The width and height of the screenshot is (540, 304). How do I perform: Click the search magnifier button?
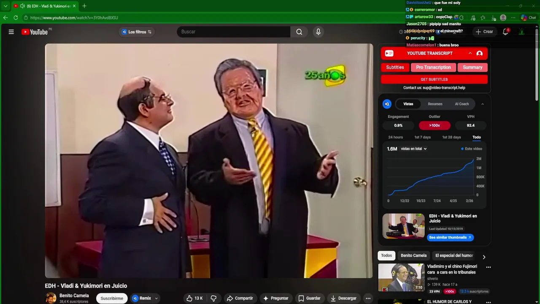[x=299, y=32]
